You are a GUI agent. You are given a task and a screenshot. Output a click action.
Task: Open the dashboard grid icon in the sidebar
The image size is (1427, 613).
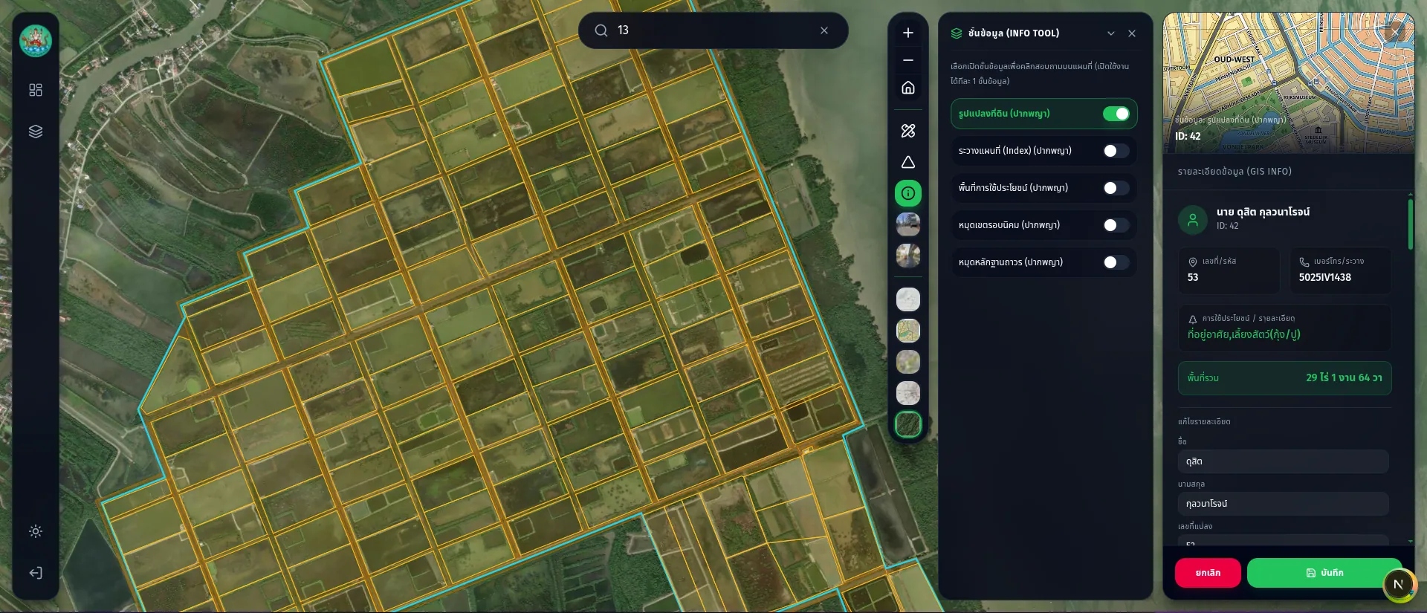pos(36,90)
